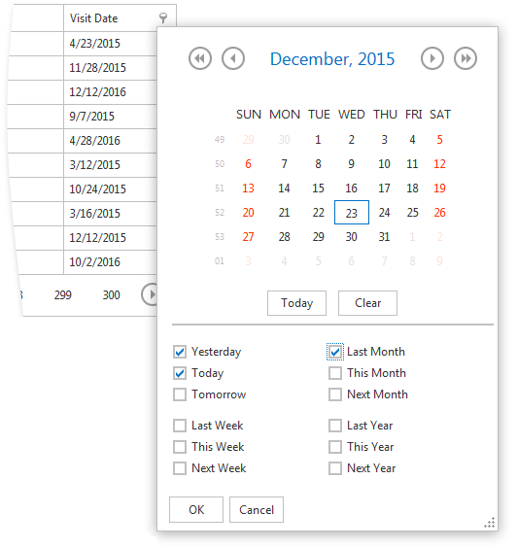The height and width of the screenshot is (548, 517).
Task: Click the previous year double-arrow button
Action: (x=200, y=58)
